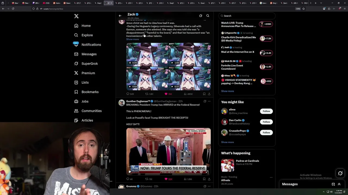Click the floating Grok button

(340, 173)
